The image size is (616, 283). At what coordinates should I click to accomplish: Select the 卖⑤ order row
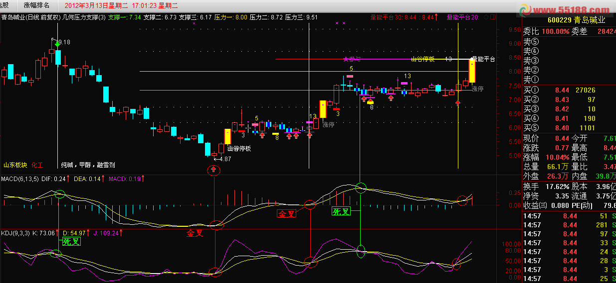pos(569,42)
